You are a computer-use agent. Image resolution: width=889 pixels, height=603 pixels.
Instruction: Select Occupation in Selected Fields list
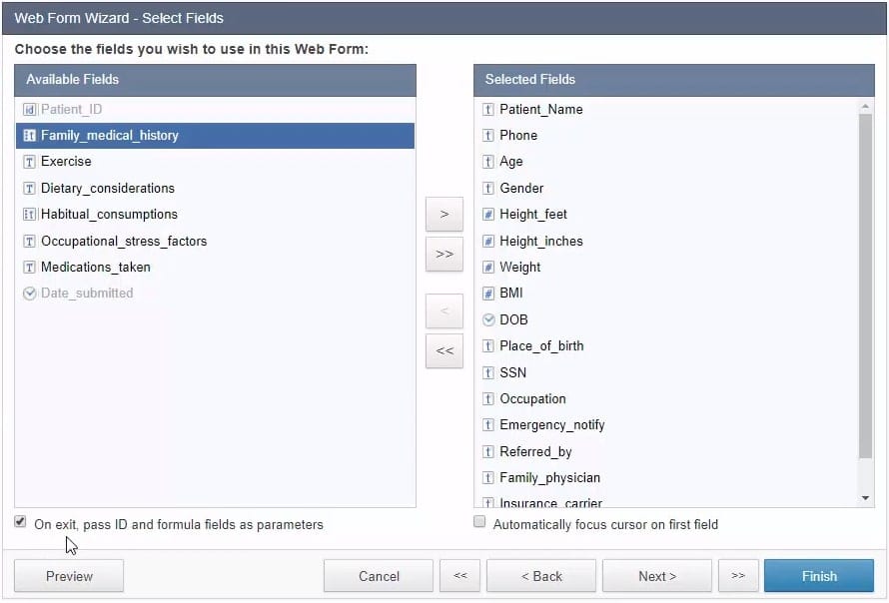pyautogui.click(x=532, y=399)
